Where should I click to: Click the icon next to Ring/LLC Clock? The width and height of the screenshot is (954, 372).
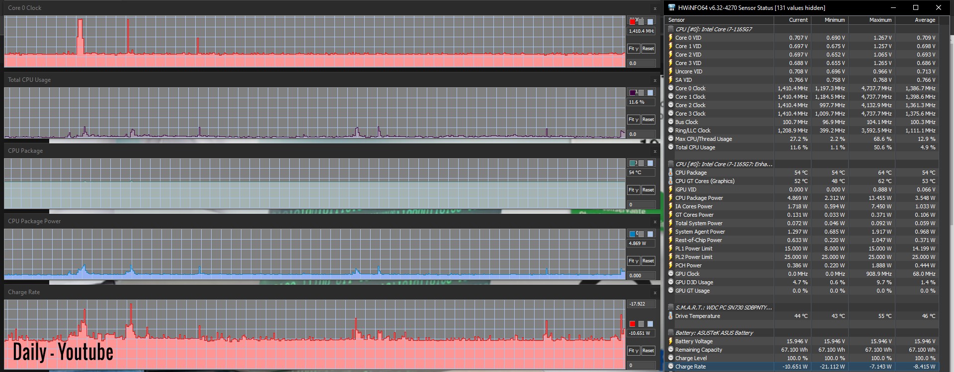pyautogui.click(x=671, y=130)
